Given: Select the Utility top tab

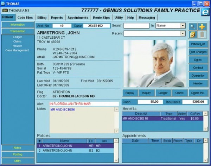Looking at the screenshot, I should click(119, 18).
